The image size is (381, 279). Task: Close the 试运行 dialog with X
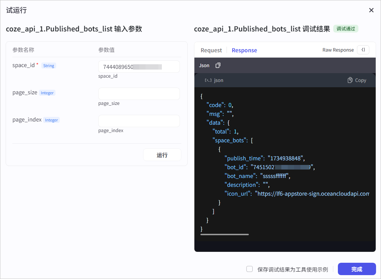tap(371, 10)
